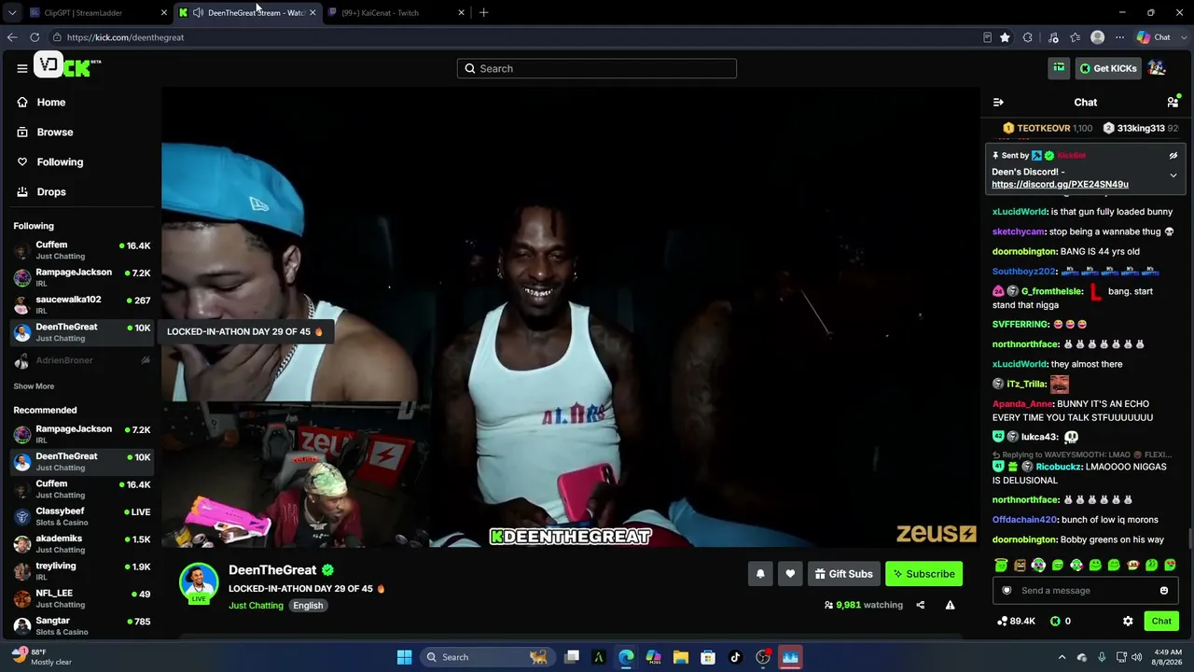Open NFL_LEE recommended channel
The width and height of the screenshot is (1194, 672).
point(81,598)
